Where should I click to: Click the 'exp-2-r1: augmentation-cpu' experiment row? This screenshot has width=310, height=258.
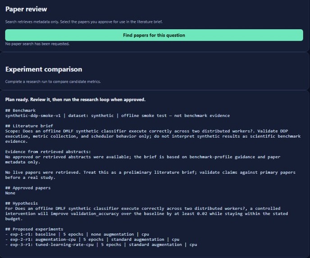(92, 240)
